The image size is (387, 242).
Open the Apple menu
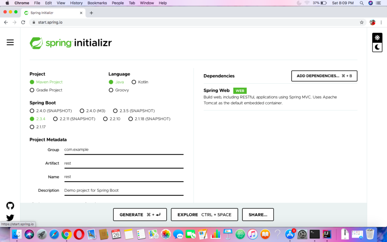7,3
